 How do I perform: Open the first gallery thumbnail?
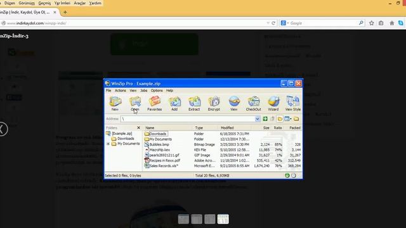pos(183,219)
